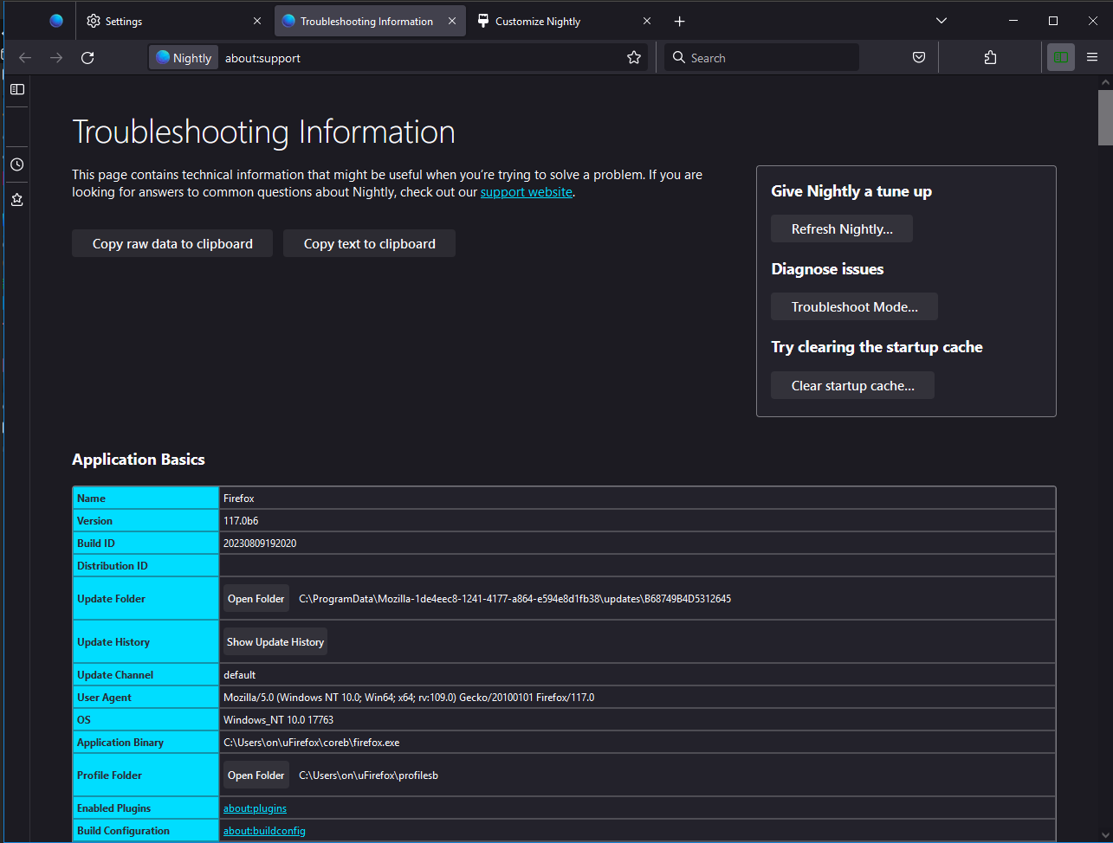
Task: Open Bookmarks sidebar star icon
Action: (x=16, y=199)
